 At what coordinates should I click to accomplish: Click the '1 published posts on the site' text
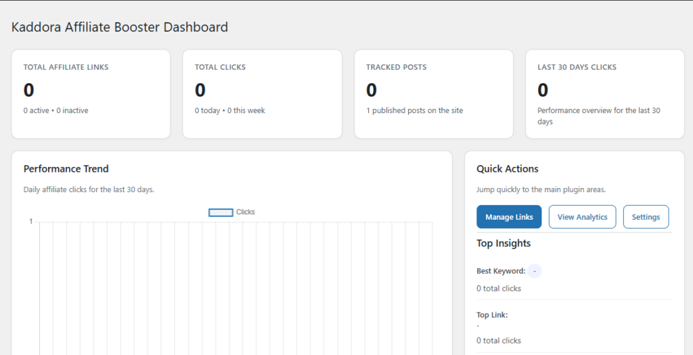coord(414,110)
